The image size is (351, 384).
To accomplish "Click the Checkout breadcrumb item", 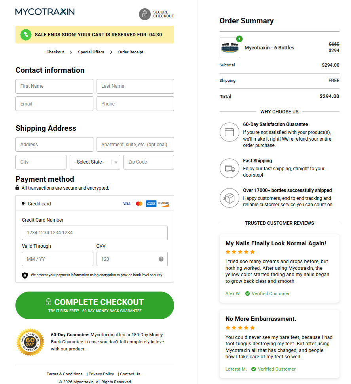I will pyautogui.click(x=55, y=52).
